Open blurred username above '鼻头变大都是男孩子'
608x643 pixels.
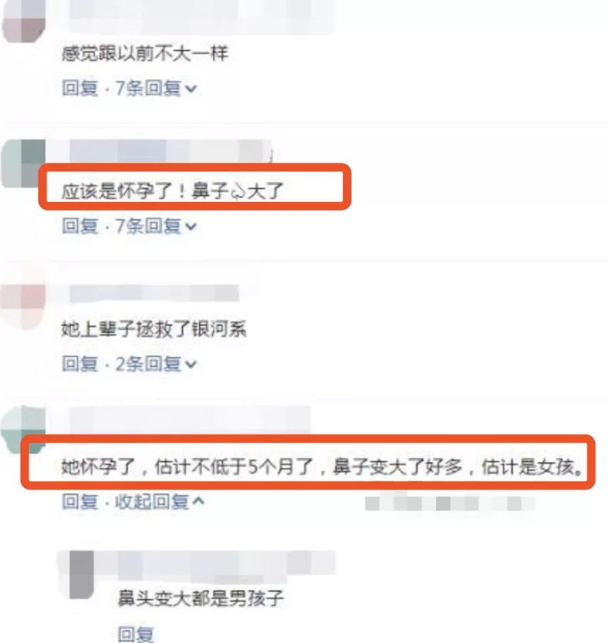click(x=227, y=562)
